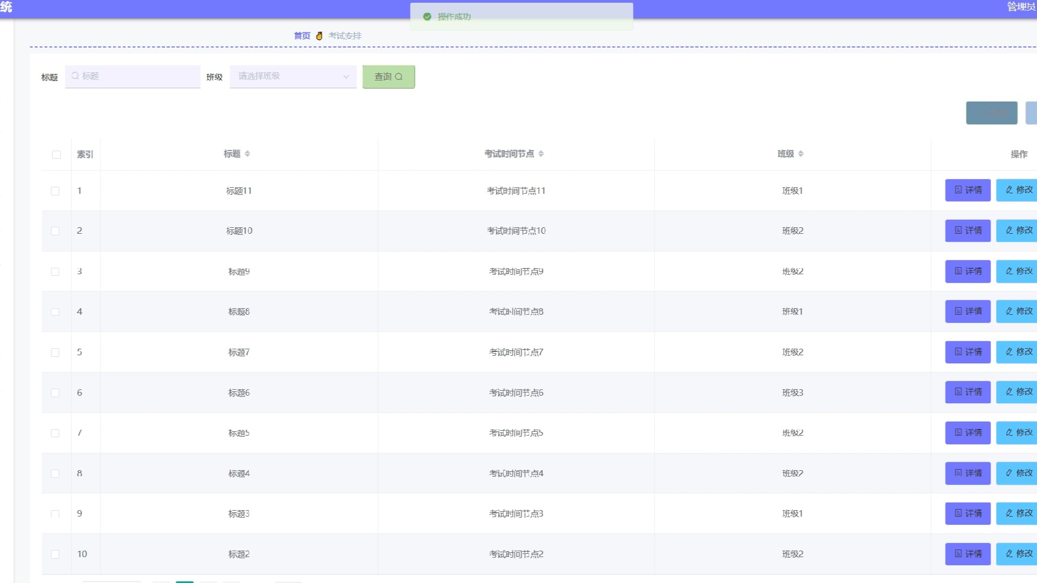Click the 索引 column header

pyautogui.click(x=85, y=154)
